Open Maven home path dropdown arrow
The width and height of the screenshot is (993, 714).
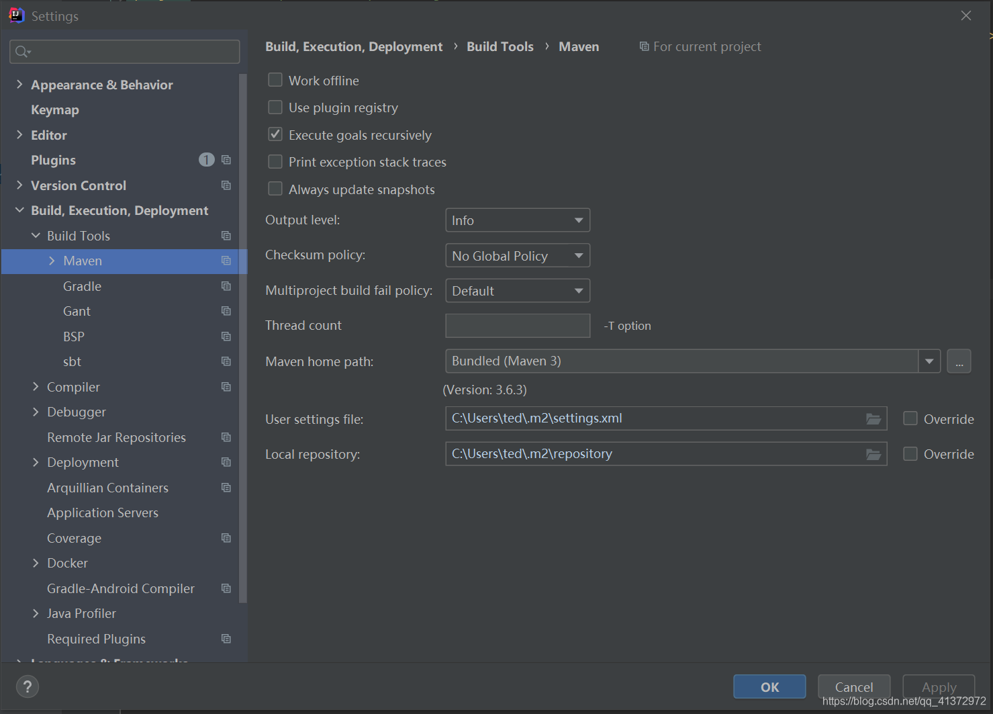click(929, 361)
